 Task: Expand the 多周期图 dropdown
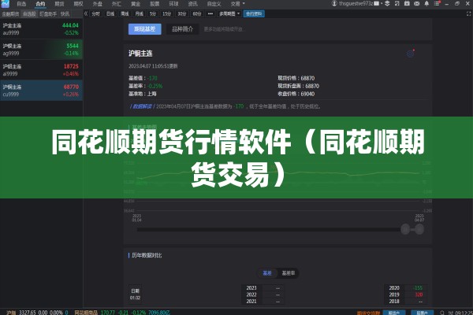pos(229,14)
